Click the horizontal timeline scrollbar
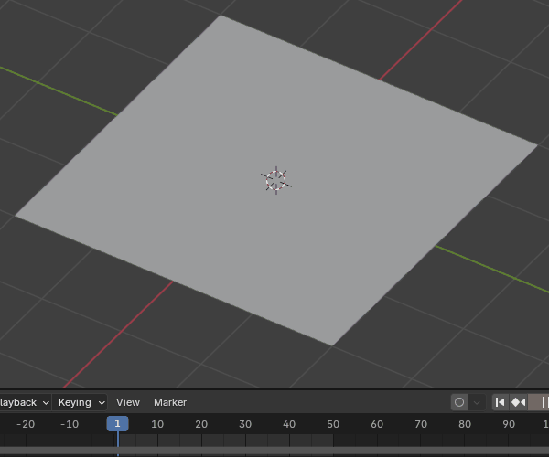The width and height of the screenshot is (549, 457). tap(274, 451)
